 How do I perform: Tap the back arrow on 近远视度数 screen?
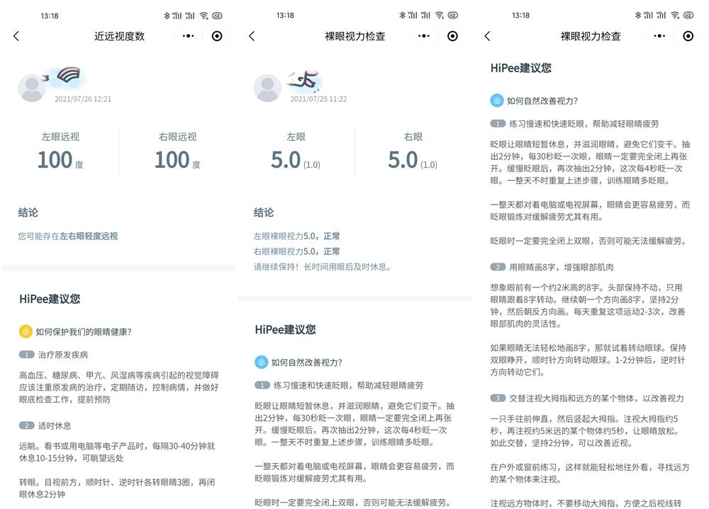[x=16, y=35]
